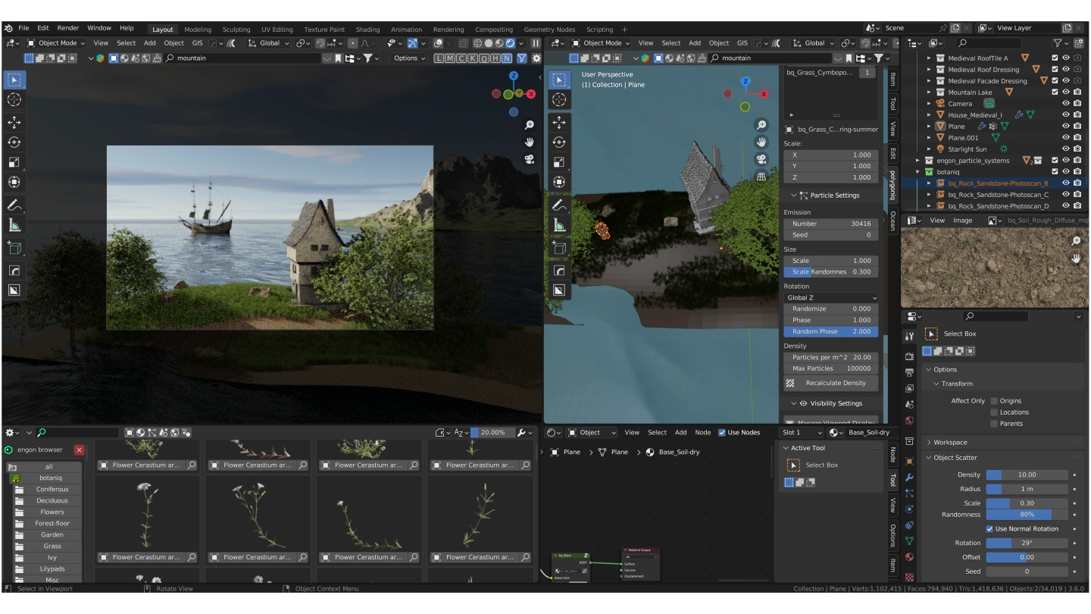Open the gear settings in left viewport header
The image size is (1091, 614).
537,58
